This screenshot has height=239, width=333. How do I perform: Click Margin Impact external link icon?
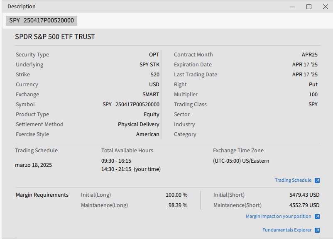317,217
